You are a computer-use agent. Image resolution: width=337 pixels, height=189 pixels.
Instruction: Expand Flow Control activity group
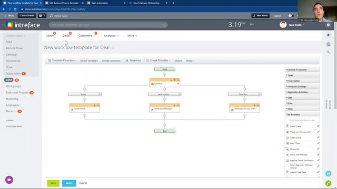click(302, 81)
